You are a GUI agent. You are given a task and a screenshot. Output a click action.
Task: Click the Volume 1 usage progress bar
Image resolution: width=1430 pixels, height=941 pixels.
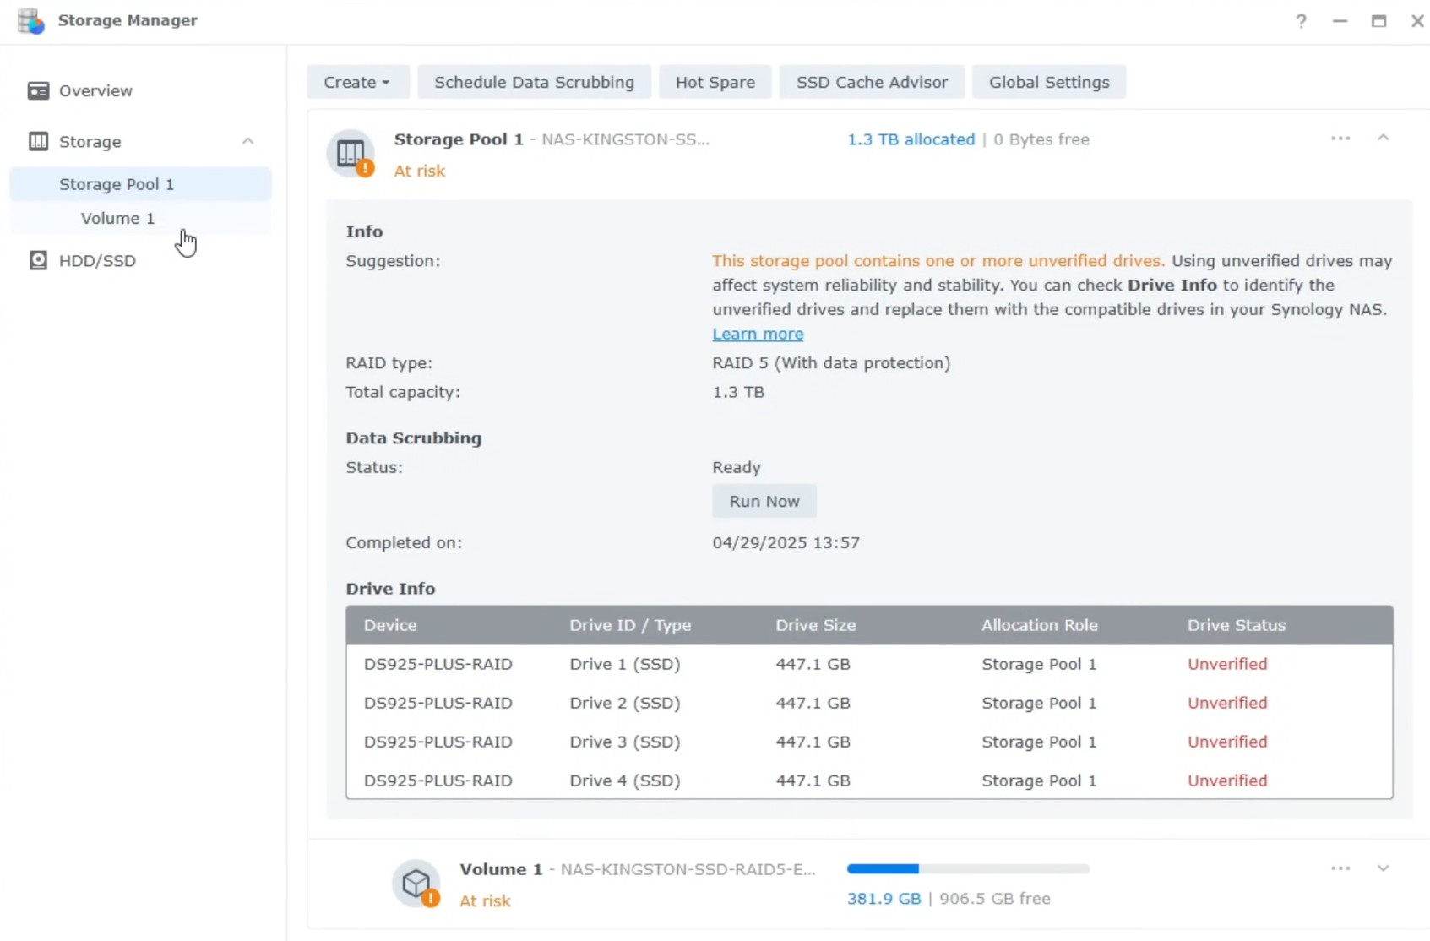coord(969,868)
